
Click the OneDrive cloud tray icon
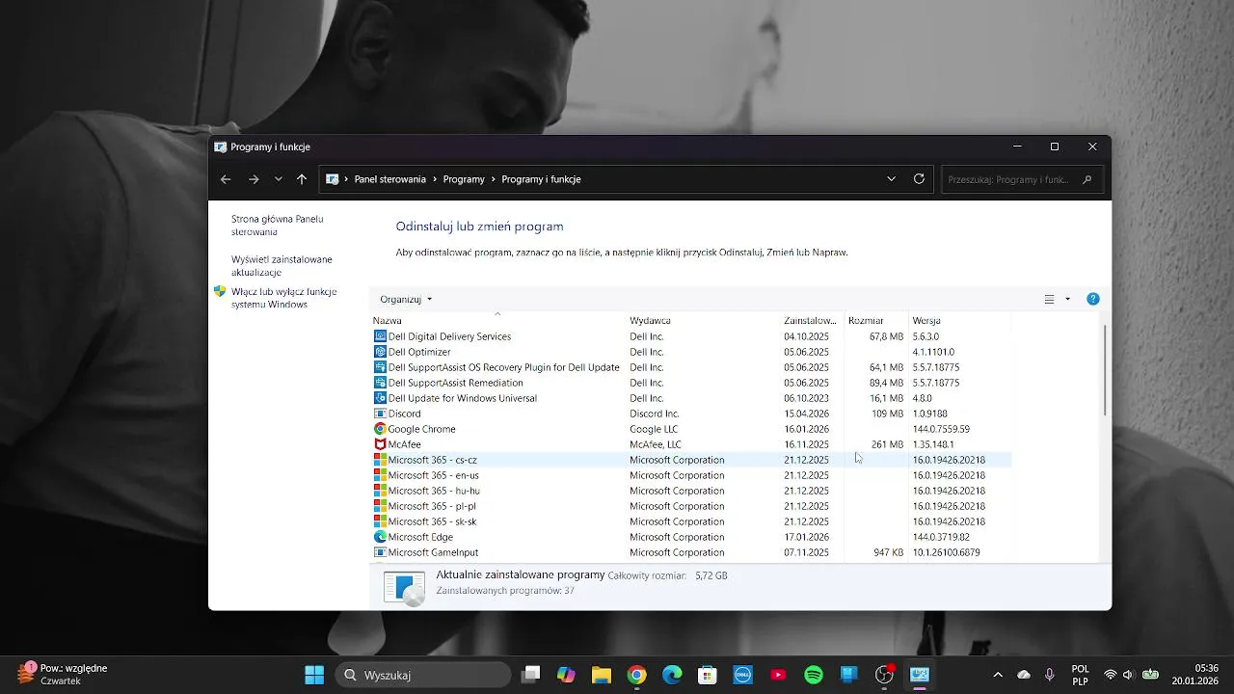point(1024,675)
